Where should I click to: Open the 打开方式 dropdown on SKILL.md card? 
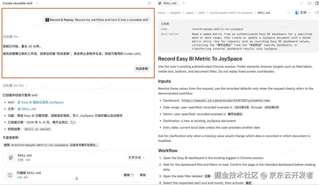[x=136, y=157]
